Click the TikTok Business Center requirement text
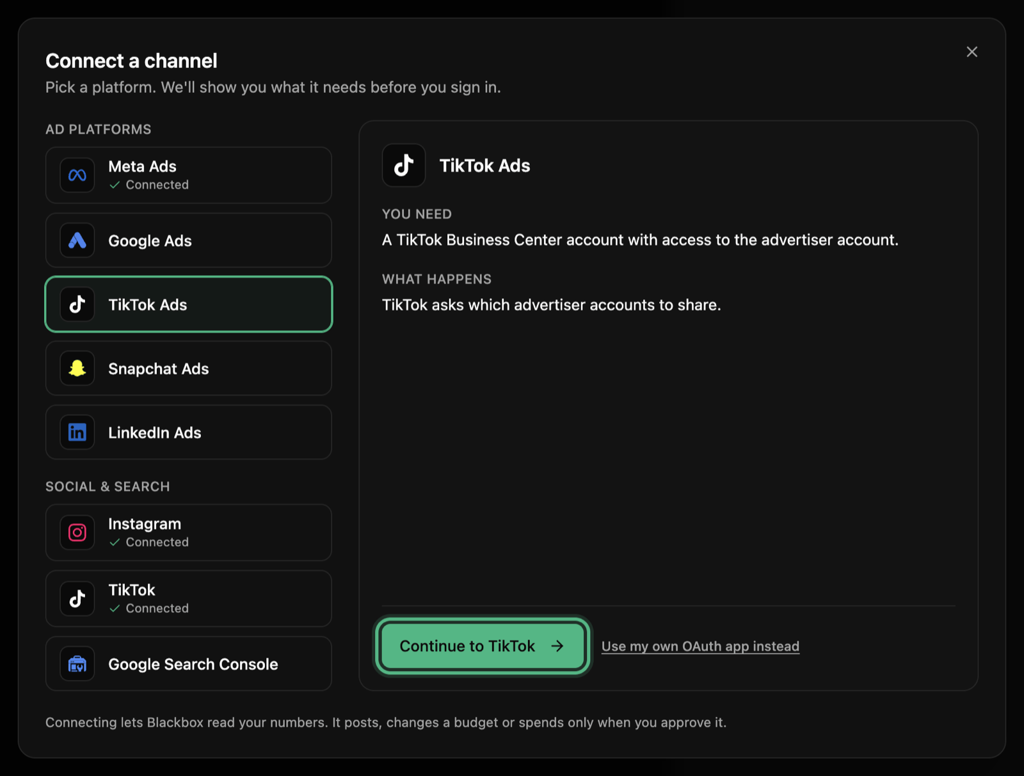The height and width of the screenshot is (776, 1024). tap(640, 240)
